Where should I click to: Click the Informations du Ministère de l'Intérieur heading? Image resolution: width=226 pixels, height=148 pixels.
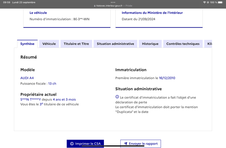152,13
